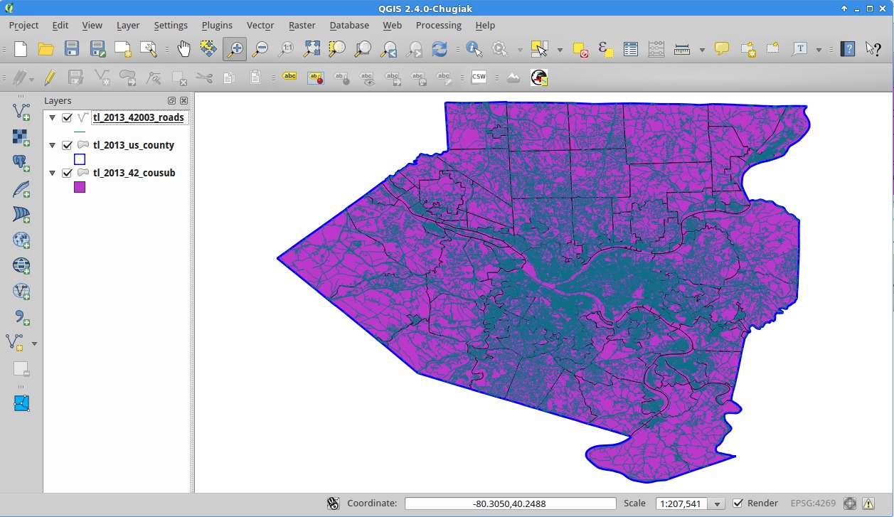This screenshot has height=517, width=894.
Task: Click the Zoom Full extent icon
Action: [312, 49]
